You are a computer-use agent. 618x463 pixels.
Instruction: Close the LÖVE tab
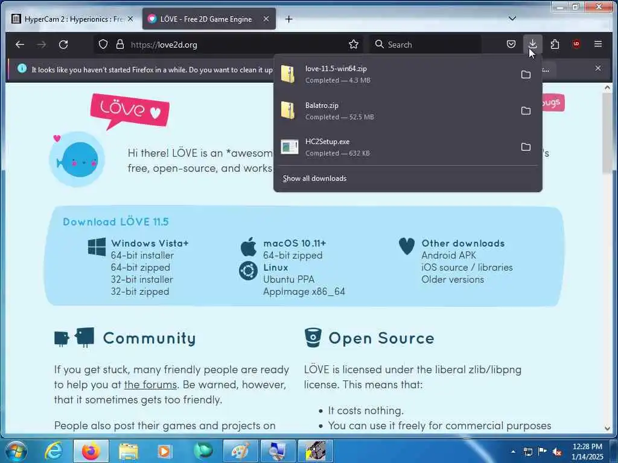pos(266,19)
